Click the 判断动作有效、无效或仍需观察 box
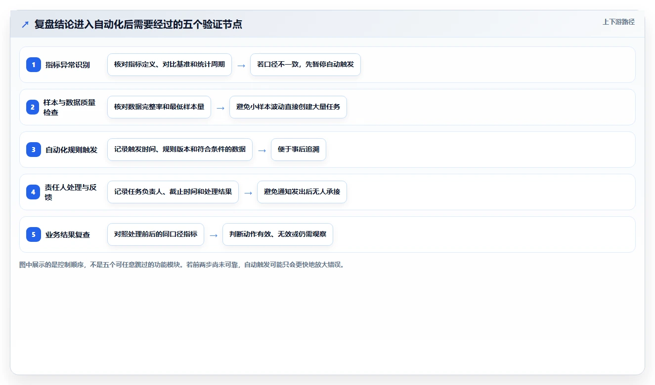This screenshot has height=385, width=655. [x=278, y=234]
